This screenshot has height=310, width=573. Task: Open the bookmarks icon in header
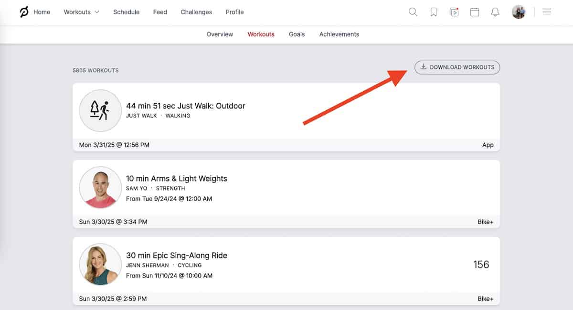pyautogui.click(x=434, y=12)
